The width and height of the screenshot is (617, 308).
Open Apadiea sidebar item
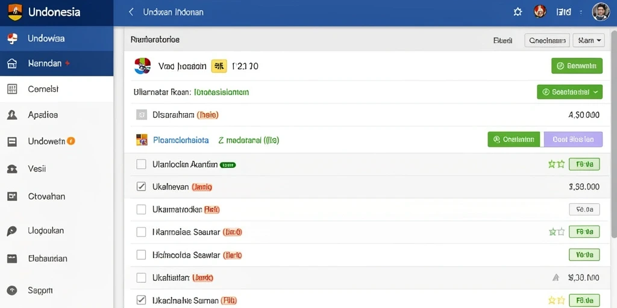pyautogui.click(x=57, y=115)
